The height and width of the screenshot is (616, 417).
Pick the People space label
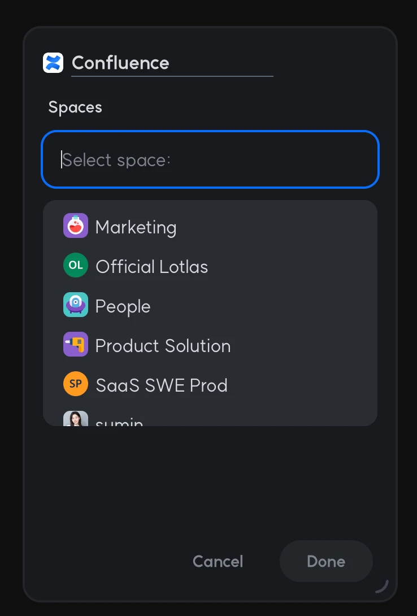point(123,306)
